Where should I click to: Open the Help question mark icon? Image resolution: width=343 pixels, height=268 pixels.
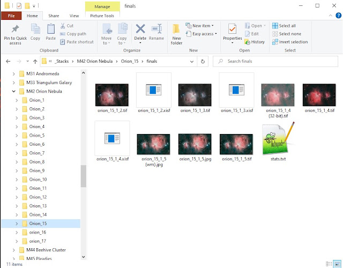point(338,16)
